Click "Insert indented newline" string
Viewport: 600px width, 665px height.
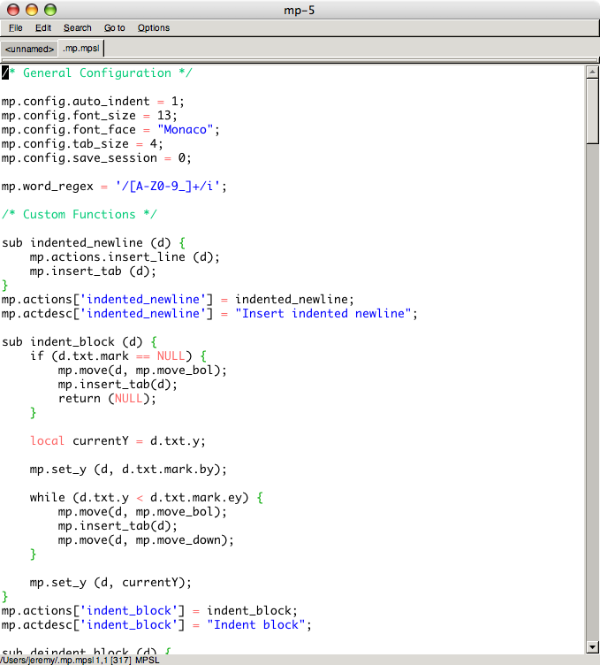(x=323, y=313)
